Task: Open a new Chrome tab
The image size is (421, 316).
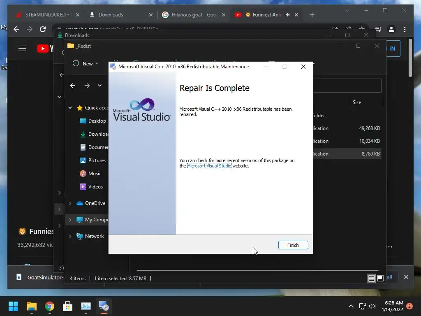Action: (x=312, y=15)
